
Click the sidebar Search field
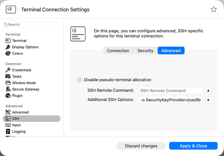(32, 25)
